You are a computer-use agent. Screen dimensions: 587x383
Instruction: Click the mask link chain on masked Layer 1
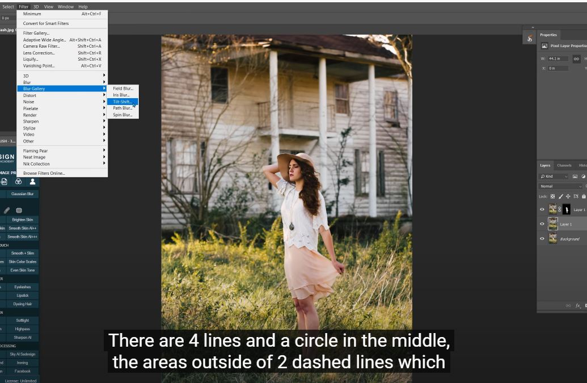(560, 210)
